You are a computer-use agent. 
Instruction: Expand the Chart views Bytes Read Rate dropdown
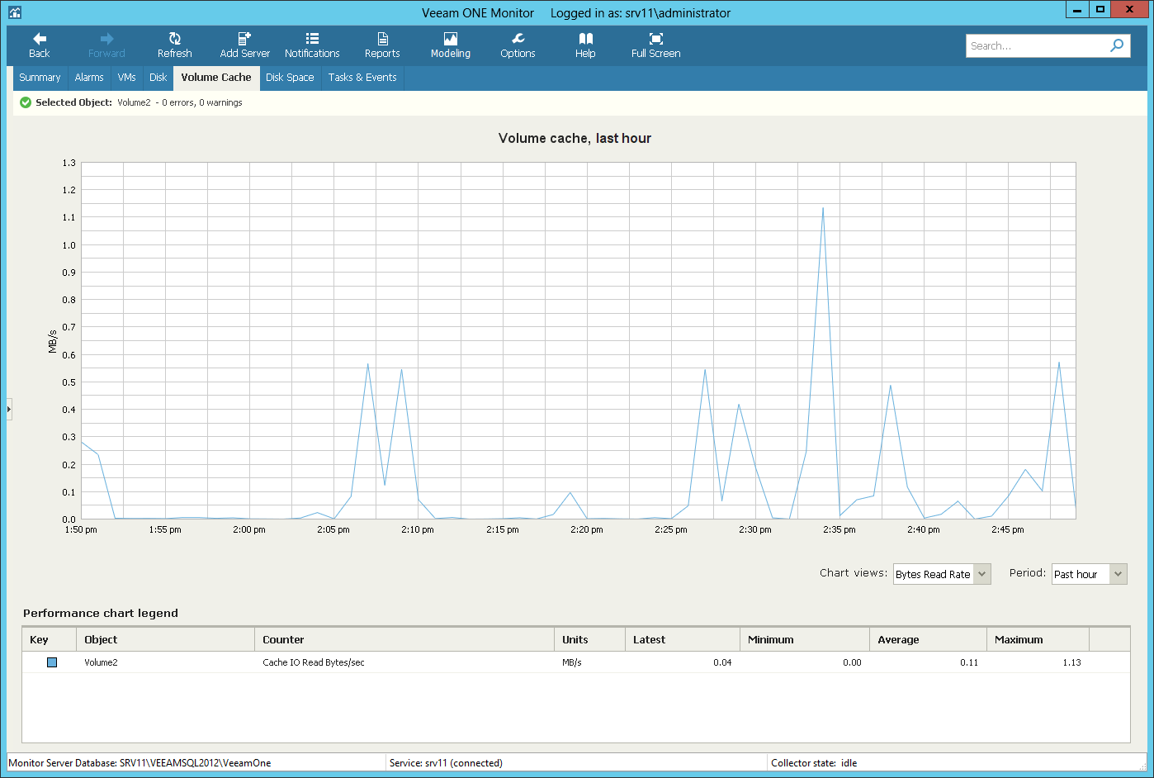coord(982,574)
